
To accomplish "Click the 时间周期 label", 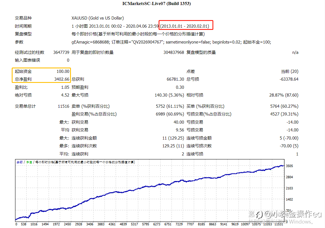I will click(23, 26).
